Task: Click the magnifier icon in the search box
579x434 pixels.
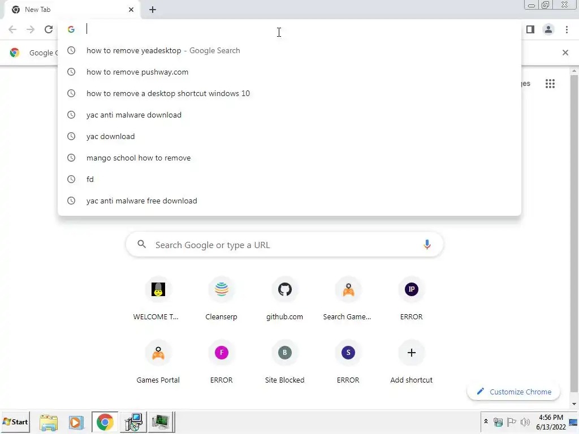Action: point(142,244)
